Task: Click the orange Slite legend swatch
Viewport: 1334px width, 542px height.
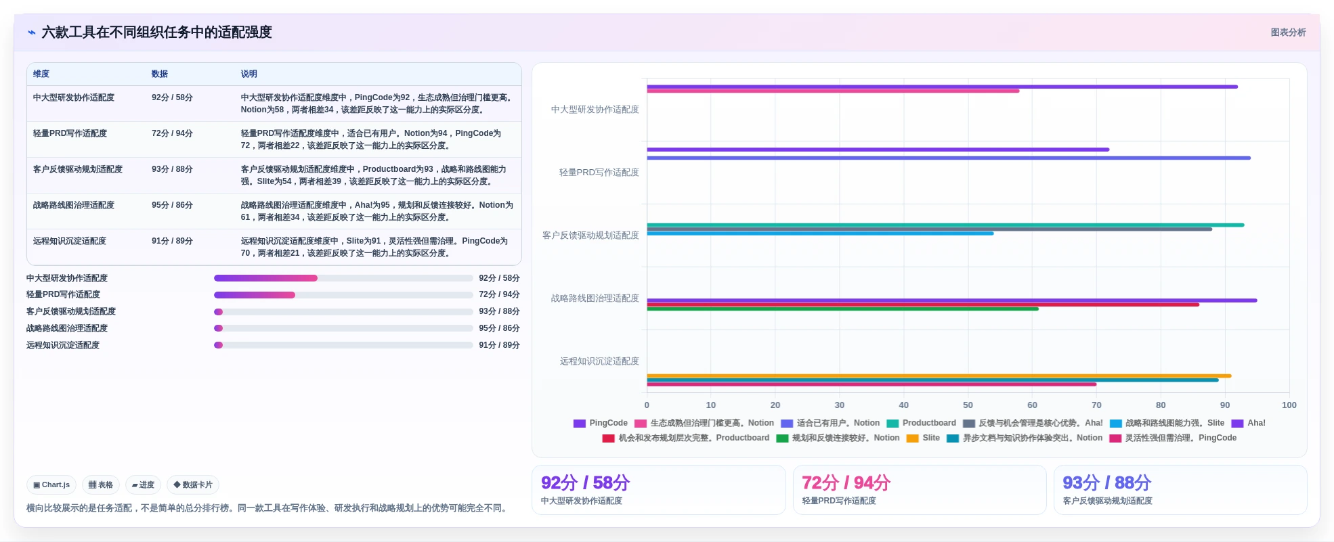Action: pyautogui.click(x=913, y=438)
